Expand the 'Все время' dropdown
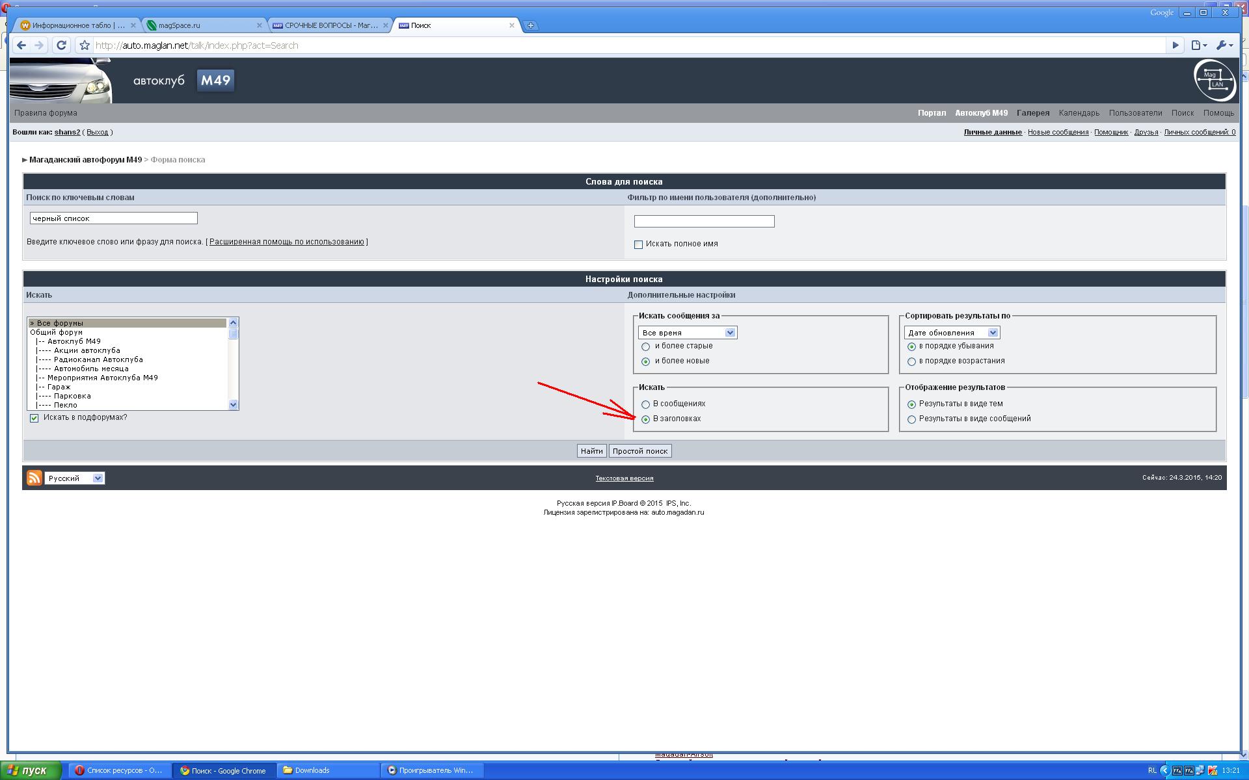Viewport: 1249px width, 780px height. coord(688,333)
